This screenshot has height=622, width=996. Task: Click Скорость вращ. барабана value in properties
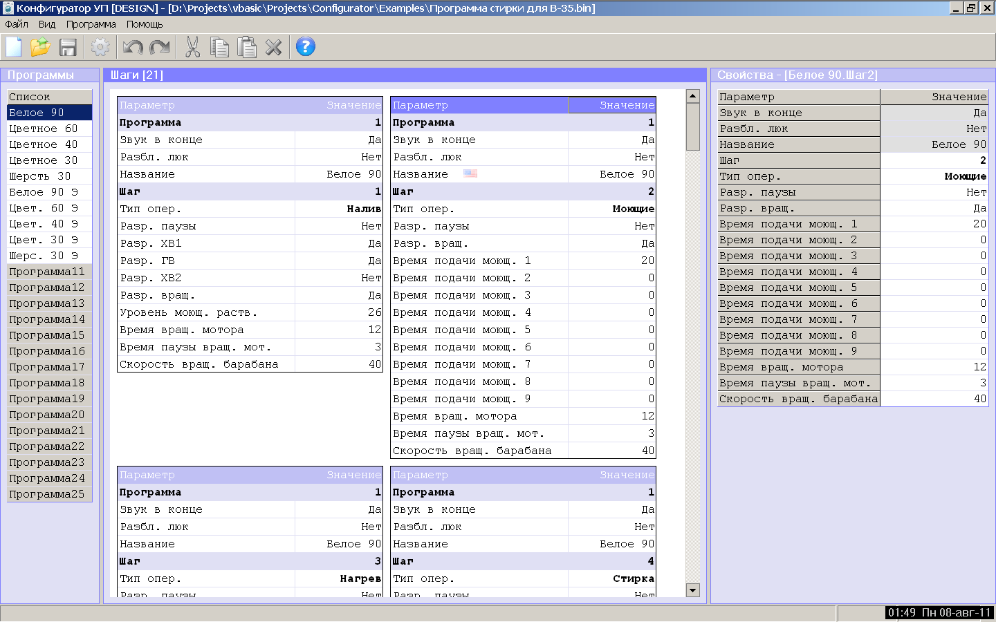point(934,399)
